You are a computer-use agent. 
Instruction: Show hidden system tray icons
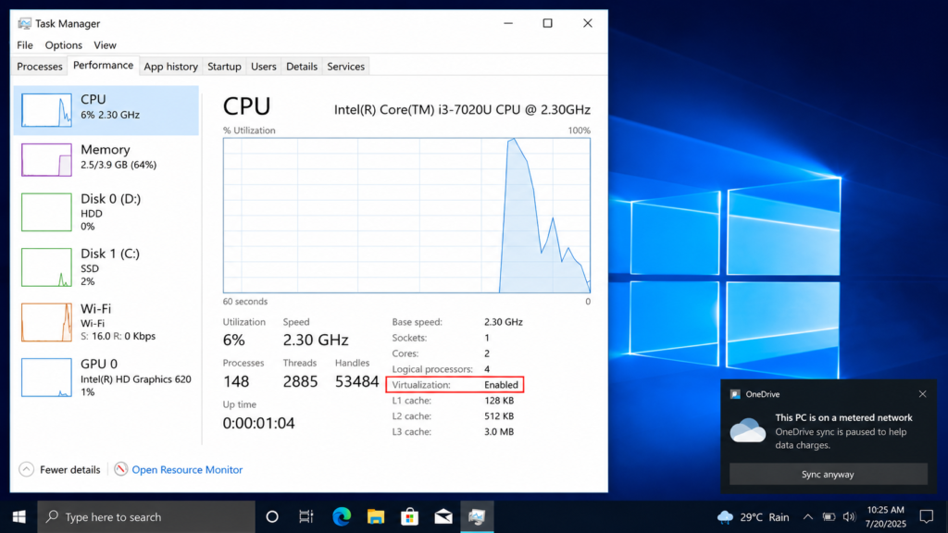[807, 517]
